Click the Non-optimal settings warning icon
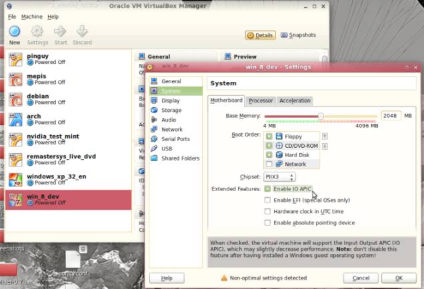The height and width of the screenshot is (289, 424). (224, 278)
